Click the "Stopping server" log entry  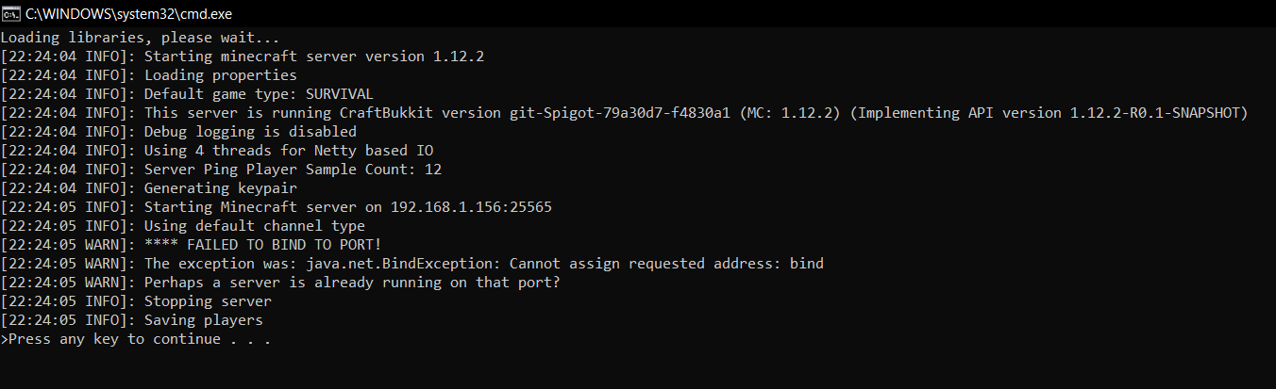tap(208, 301)
